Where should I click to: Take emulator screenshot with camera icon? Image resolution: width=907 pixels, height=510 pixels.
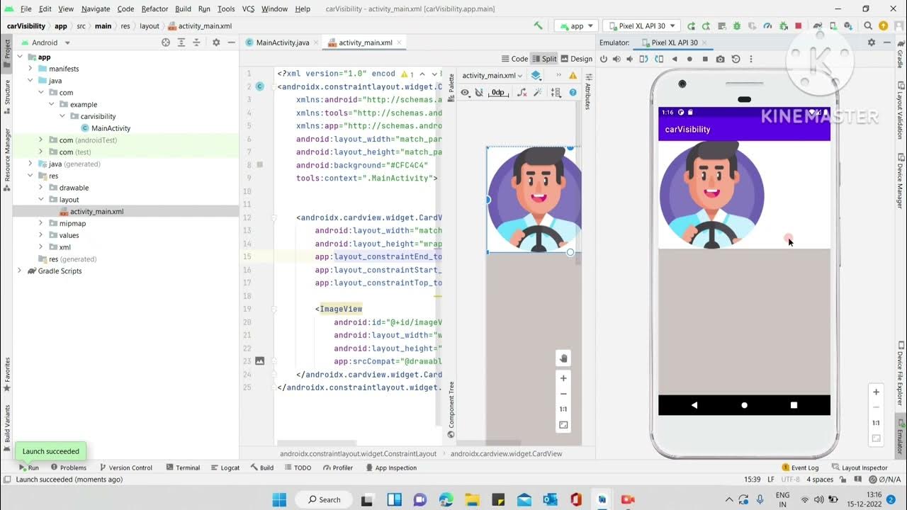click(721, 59)
